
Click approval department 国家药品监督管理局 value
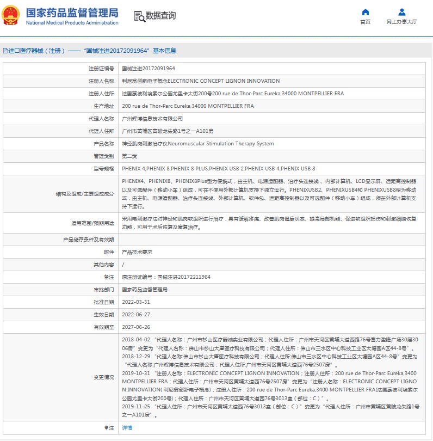(x=145, y=290)
